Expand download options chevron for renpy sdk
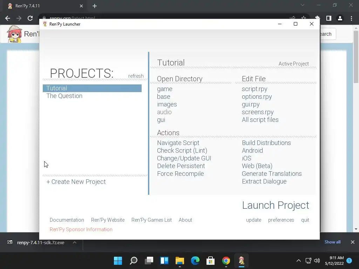 [75, 242]
